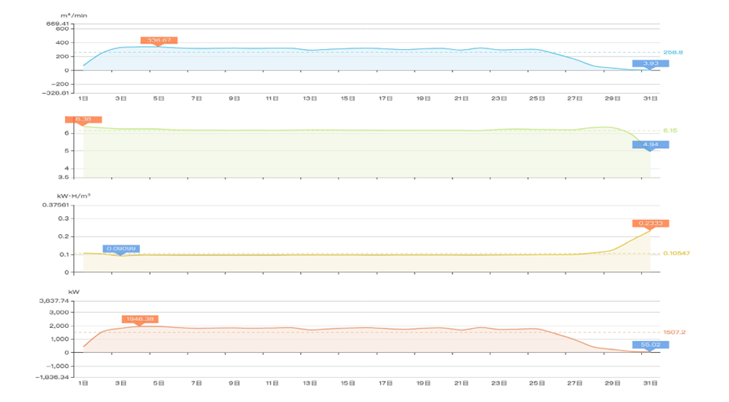The height and width of the screenshot is (402, 729).
Task: Click the 0.2333 maximum marker on yellow chart
Action: [x=650, y=224]
